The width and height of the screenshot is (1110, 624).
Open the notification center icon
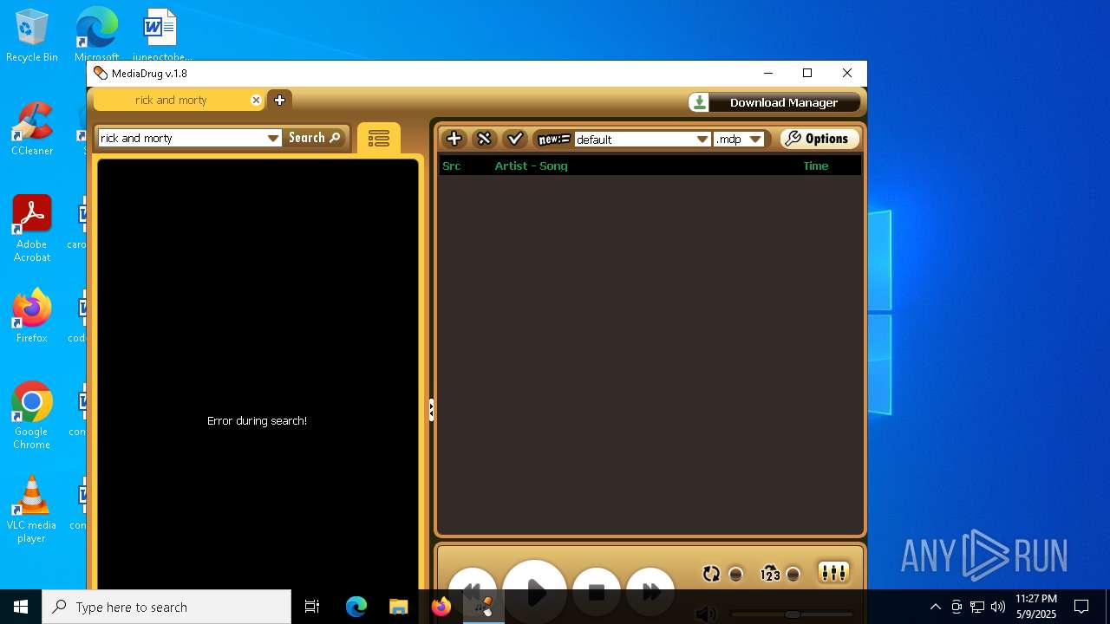[x=1081, y=607]
